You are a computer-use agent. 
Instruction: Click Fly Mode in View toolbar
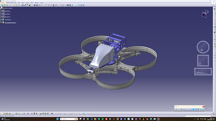click(x=177, y=109)
